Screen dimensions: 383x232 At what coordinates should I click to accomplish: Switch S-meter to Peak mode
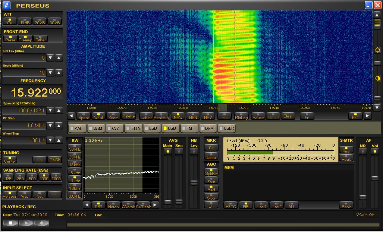pyautogui.click(x=346, y=158)
